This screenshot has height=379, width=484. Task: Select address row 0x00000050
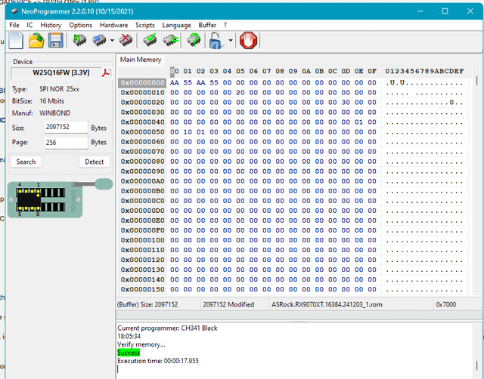point(143,132)
